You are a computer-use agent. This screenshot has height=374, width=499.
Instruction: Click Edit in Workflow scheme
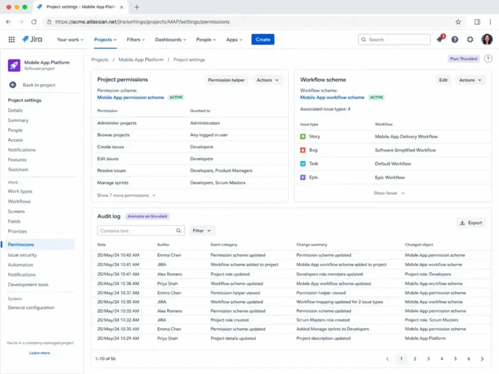443,80
